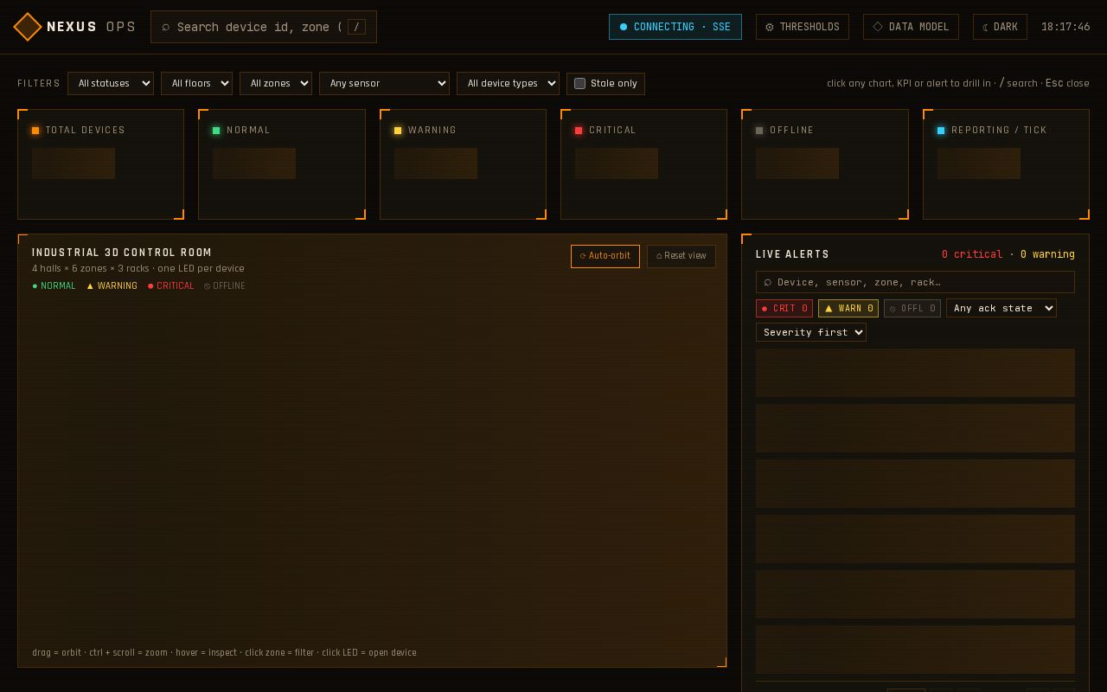Screen dimensions: 1107x692
Task: Click the Industrial 3D Control Room title
Action: 122,253
